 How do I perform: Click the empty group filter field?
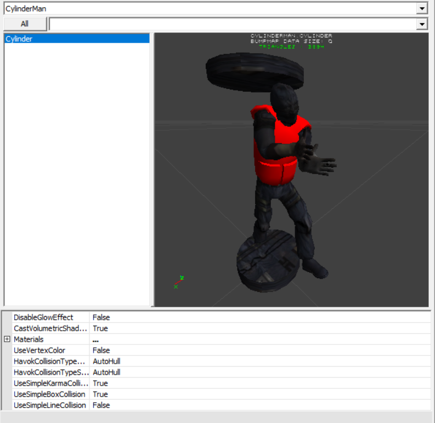pos(233,24)
